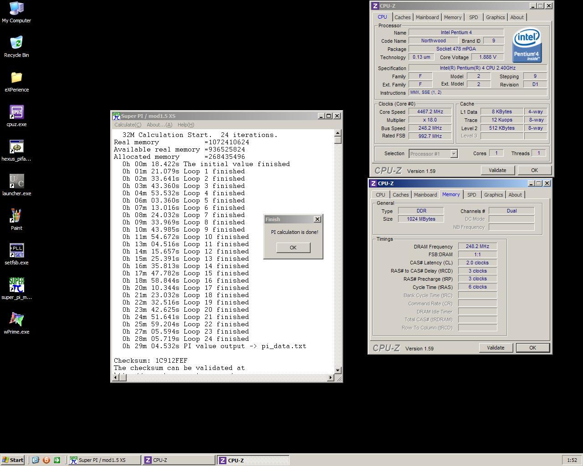Image resolution: width=583 pixels, height=466 pixels.
Task: Click the first quick launch browser icon
Action: 36,460
